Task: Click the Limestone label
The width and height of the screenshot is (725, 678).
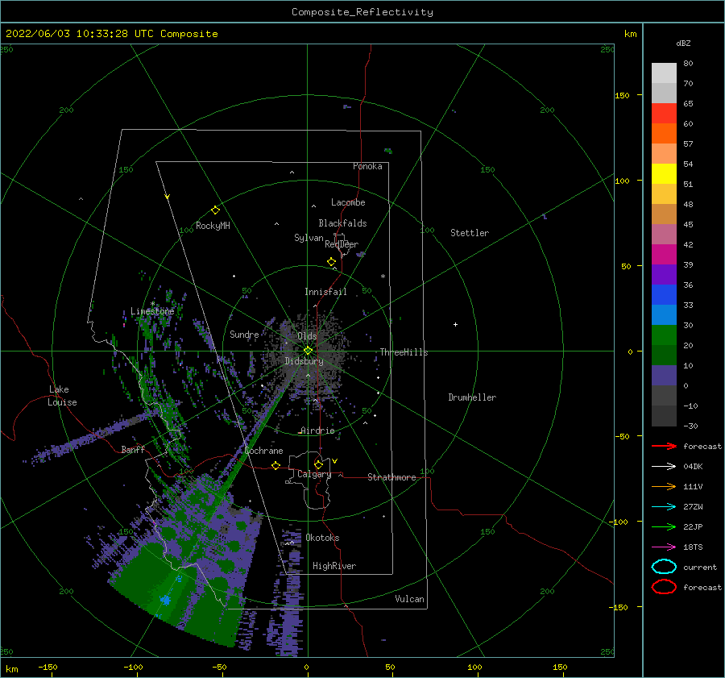Action: pyautogui.click(x=152, y=311)
